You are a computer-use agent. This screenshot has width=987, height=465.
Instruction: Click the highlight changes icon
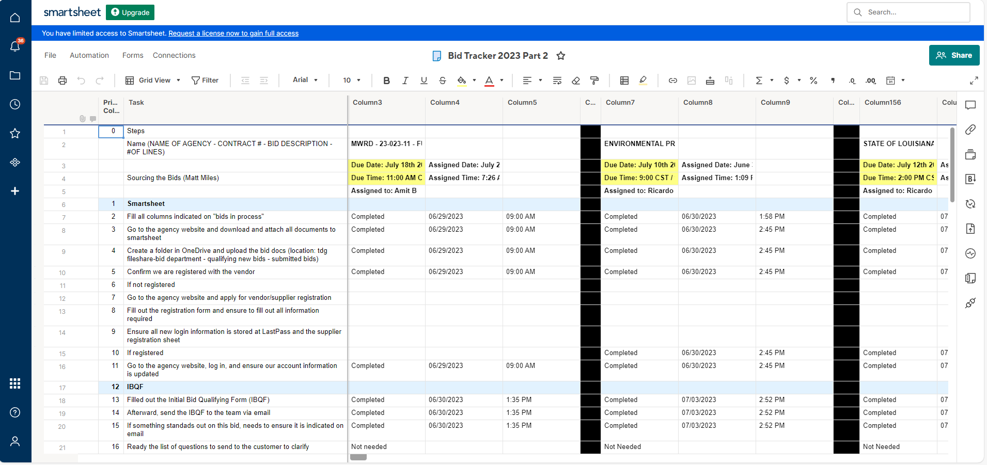pos(643,81)
